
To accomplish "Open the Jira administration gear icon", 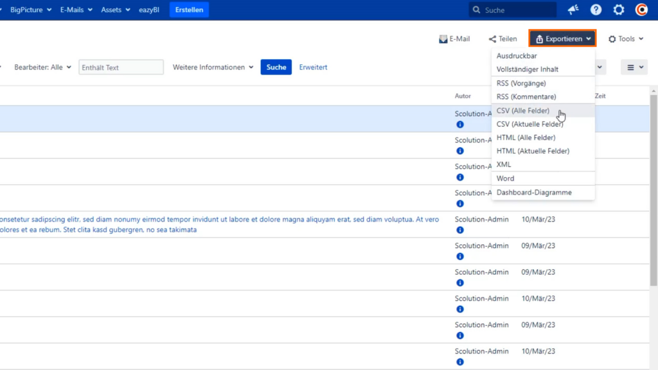I will pyautogui.click(x=618, y=10).
